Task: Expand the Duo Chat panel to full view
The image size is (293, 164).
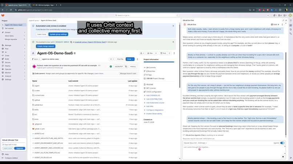Action: [x=283, y=21]
